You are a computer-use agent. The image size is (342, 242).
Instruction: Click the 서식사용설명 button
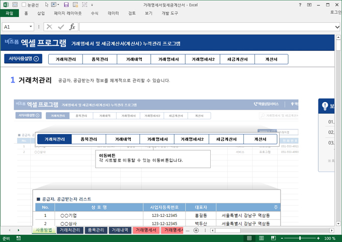coord(23,59)
